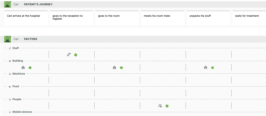Viewport: 266px width, 116px height.
Task: Select the 'Mobile devices' factor label
Action: tap(22, 112)
